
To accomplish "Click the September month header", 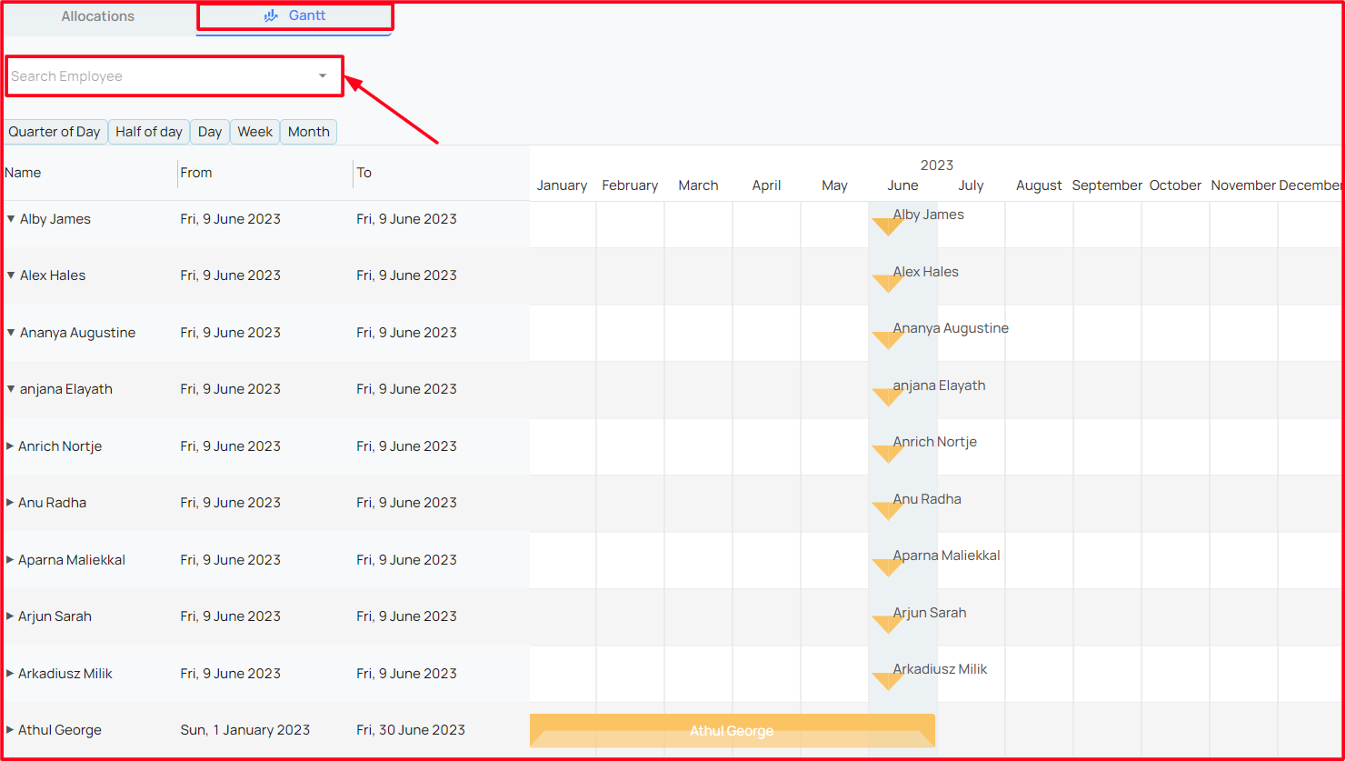I will (1107, 185).
